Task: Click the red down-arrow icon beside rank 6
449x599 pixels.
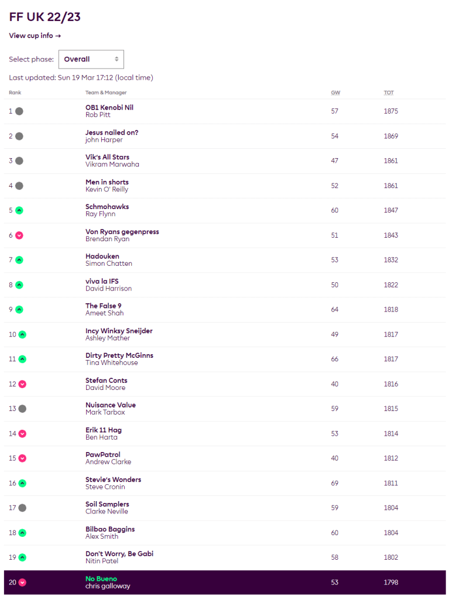Action: point(19,235)
